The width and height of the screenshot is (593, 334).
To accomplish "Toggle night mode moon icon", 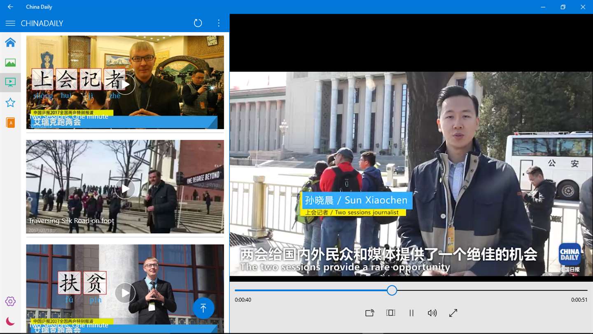I will tap(10, 321).
